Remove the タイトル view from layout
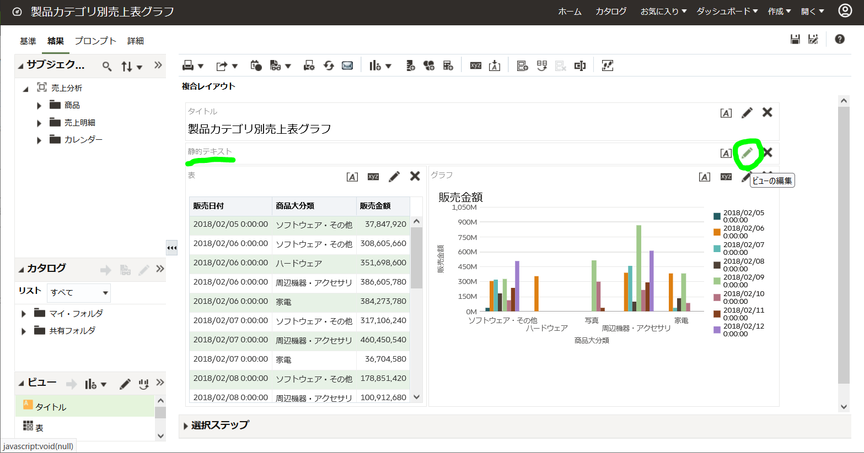 click(767, 112)
